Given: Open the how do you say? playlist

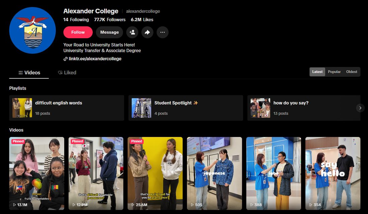Looking at the screenshot, I should coord(304,108).
